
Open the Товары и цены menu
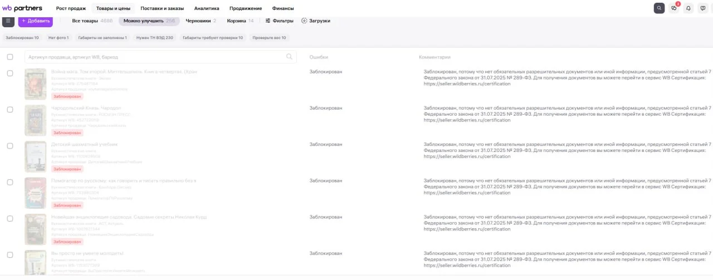point(113,8)
